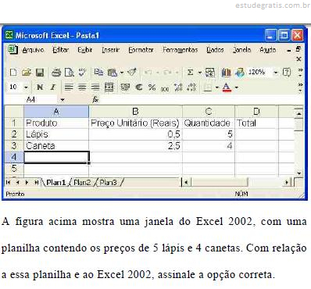Select column B header
The image size is (311, 289).
pos(135,112)
